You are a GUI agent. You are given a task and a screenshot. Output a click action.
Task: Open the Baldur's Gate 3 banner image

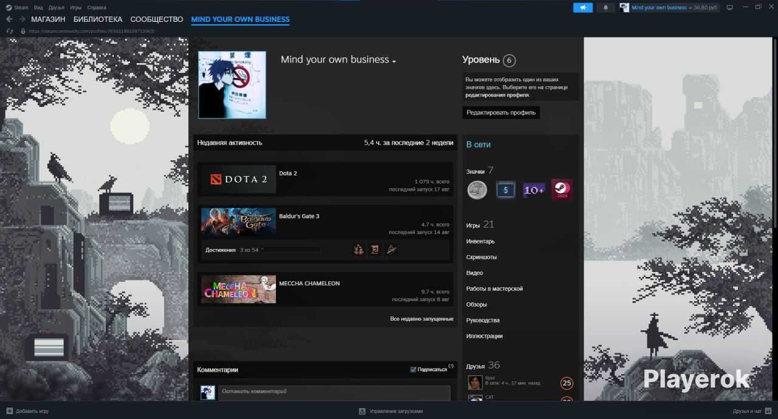238,222
